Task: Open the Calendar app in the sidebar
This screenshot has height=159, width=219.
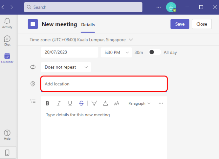Action: click(x=7, y=58)
